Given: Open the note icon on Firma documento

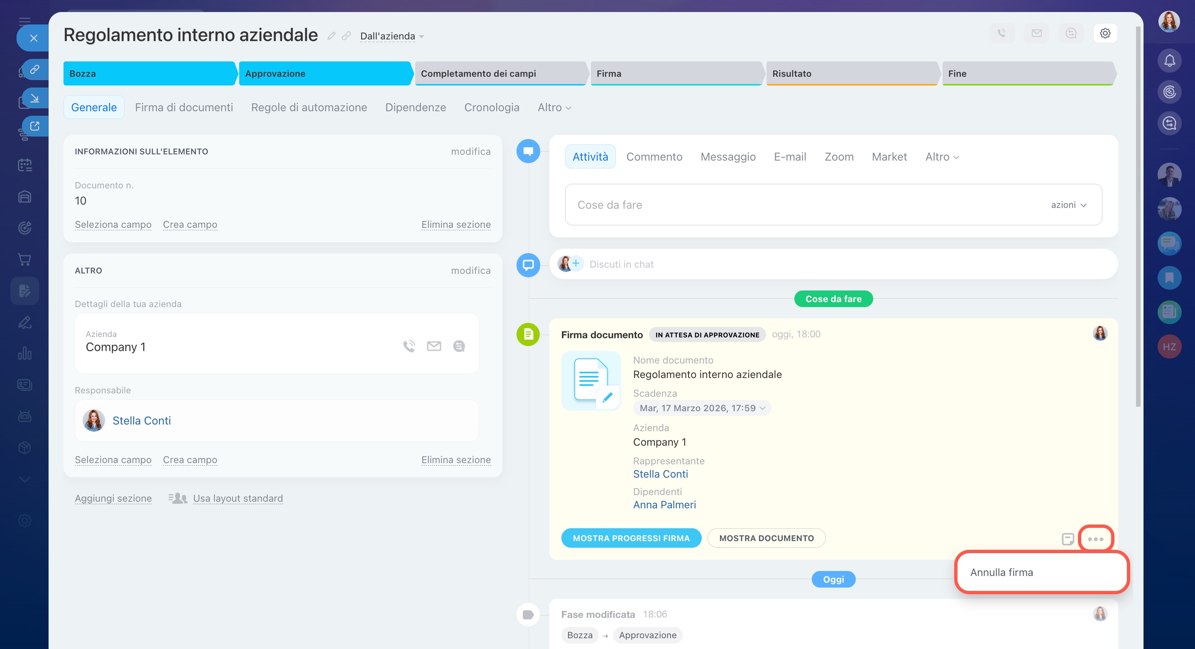Looking at the screenshot, I should pyautogui.click(x=1068, y=539).
